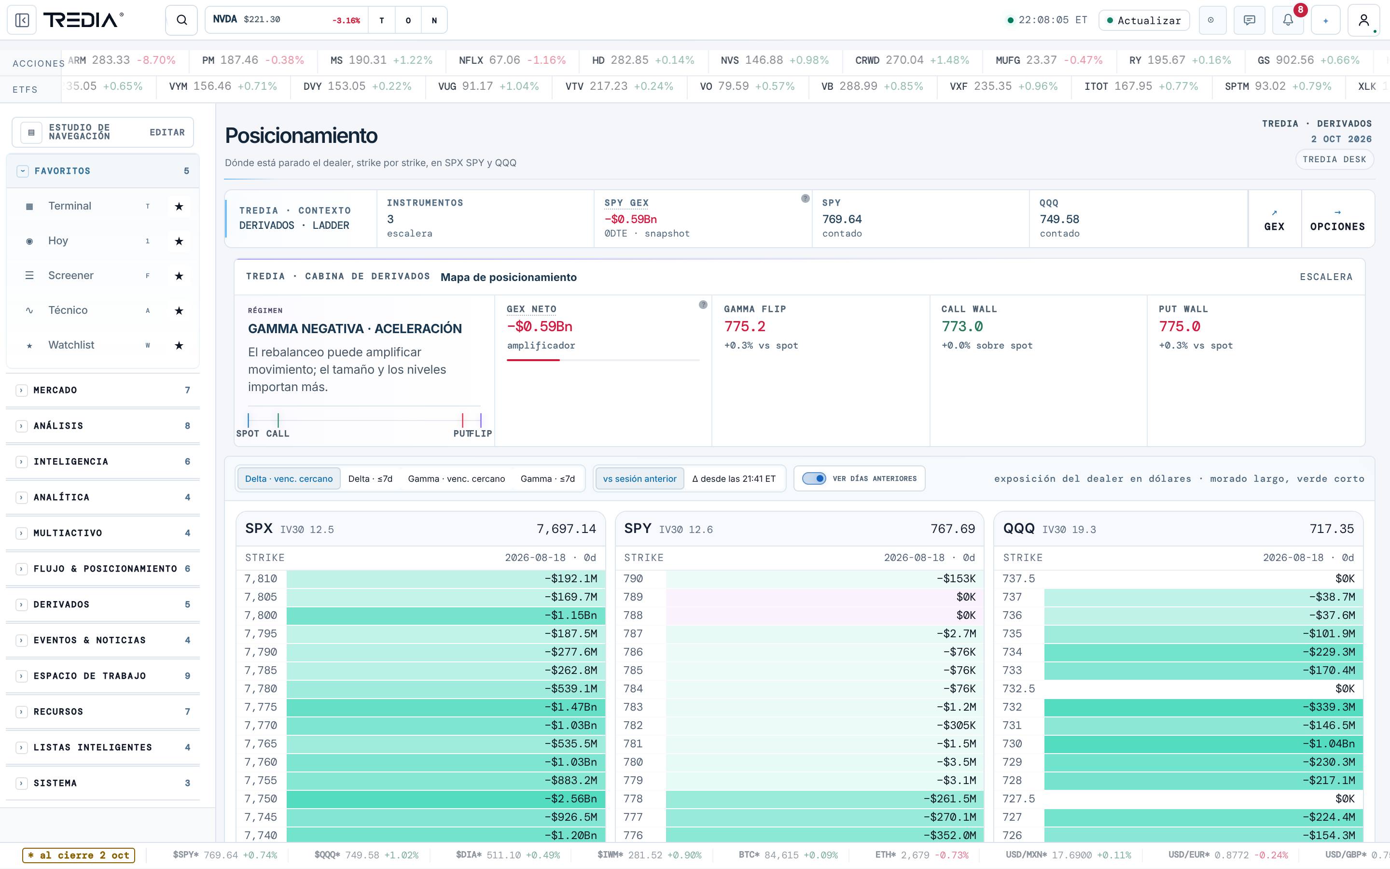Unstar Técnico in favorites
This screenshot has height=869, width=1390.
179,310
